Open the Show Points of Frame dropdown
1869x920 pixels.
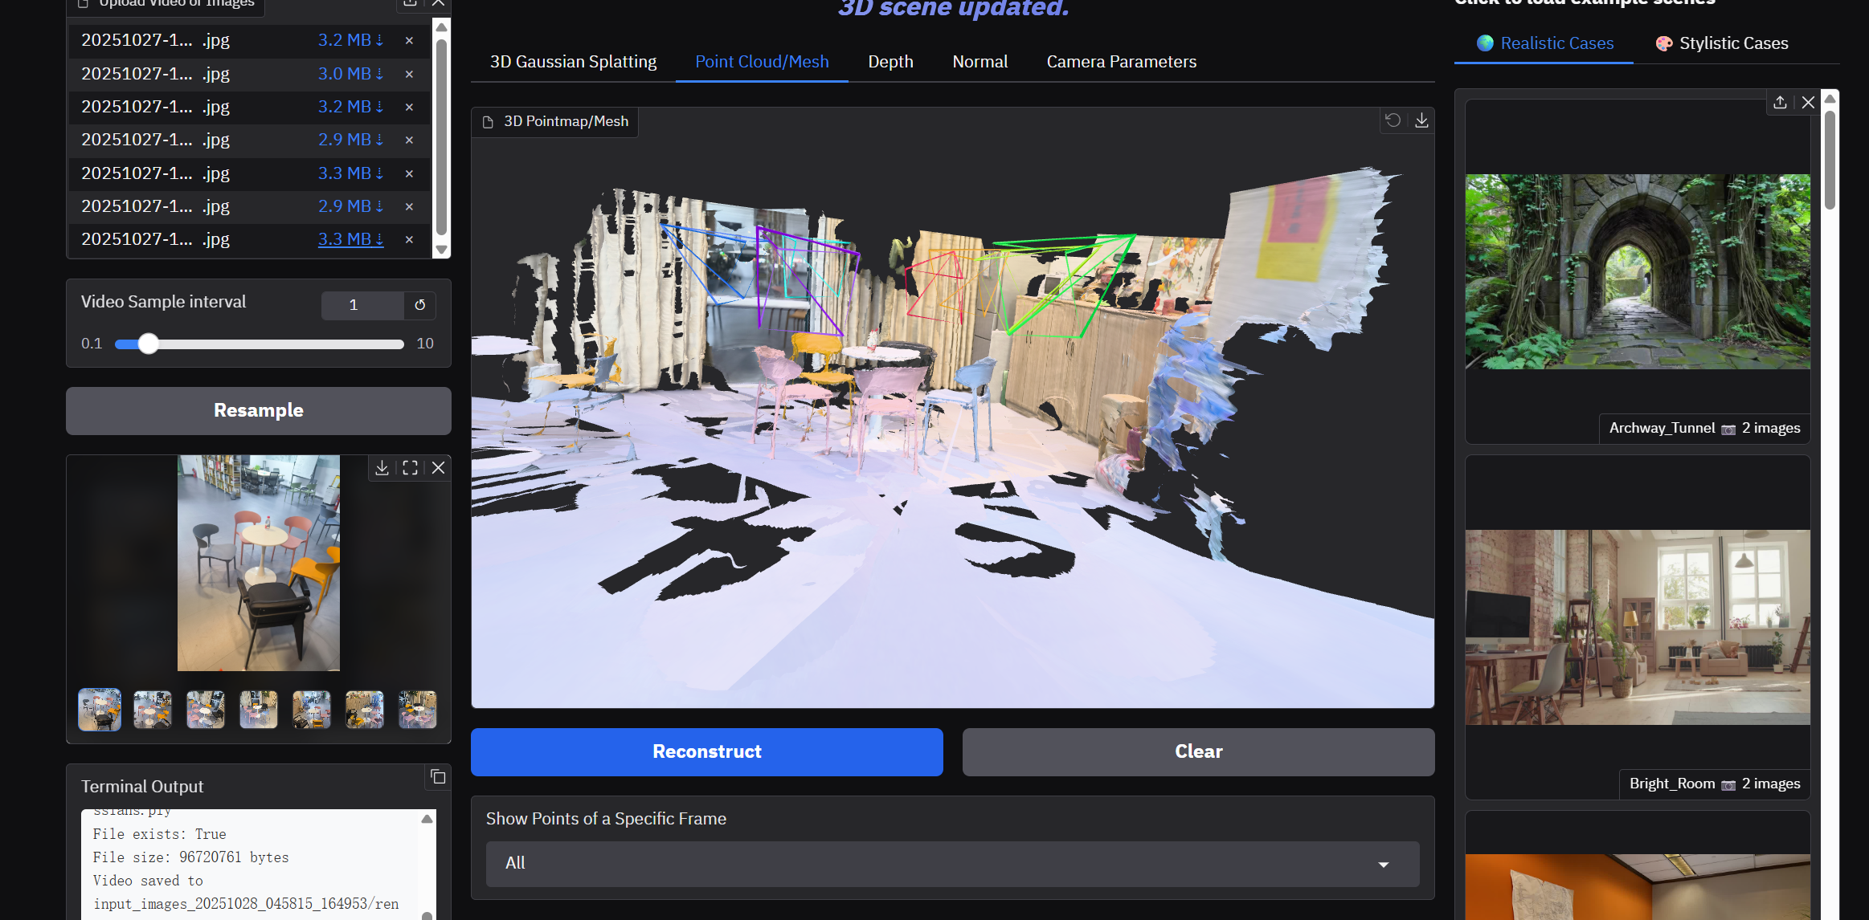(952, 864)
